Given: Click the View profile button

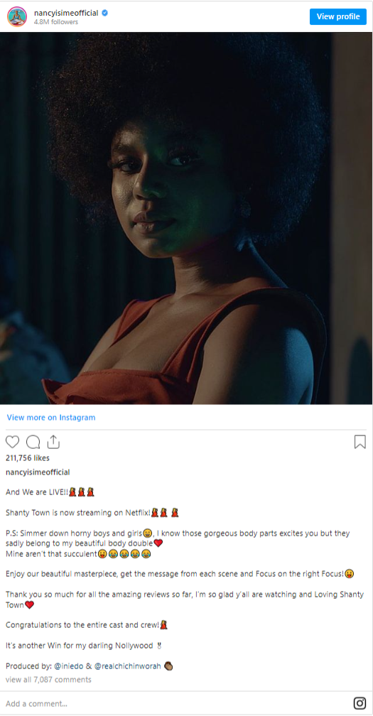Looking at the screenshot, I should pyautogui.click(x=338, y=17).
